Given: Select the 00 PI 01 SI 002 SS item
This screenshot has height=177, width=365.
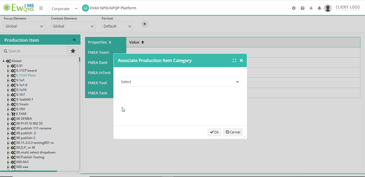Looking at the screenshot, I should pyautogui.click(x=29, y=124).
